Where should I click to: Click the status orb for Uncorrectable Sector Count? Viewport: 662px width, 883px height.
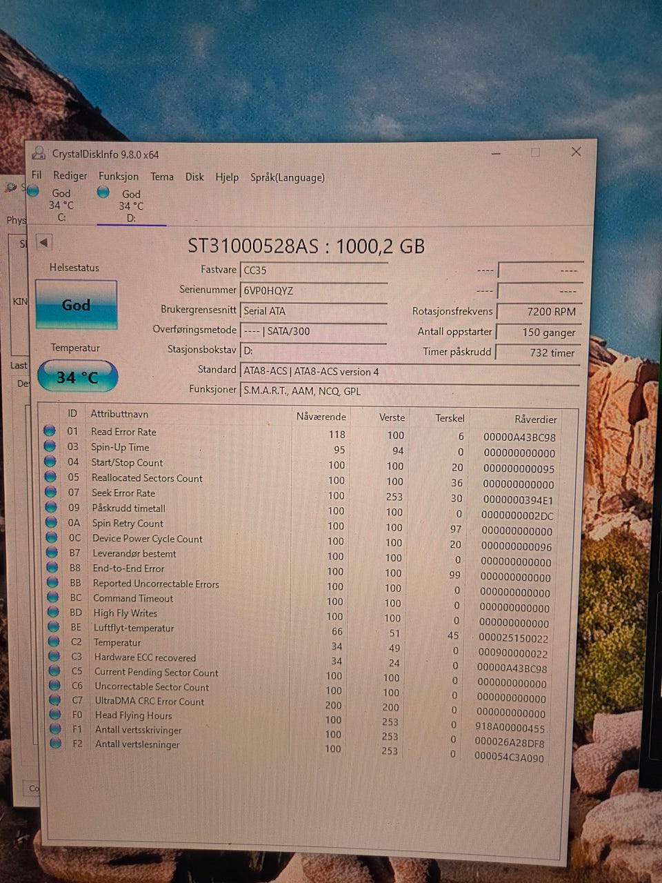[x=55, y=685]
